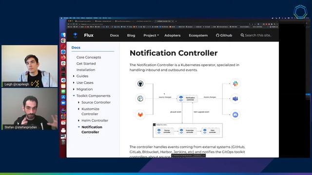The image size is (312, 175).
Task: Click the GitHub icon in the diagram
Action: click(x=140, y=84)
